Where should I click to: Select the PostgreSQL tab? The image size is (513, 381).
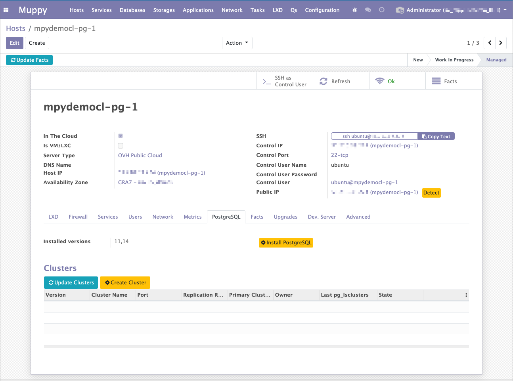click(226, 217)
